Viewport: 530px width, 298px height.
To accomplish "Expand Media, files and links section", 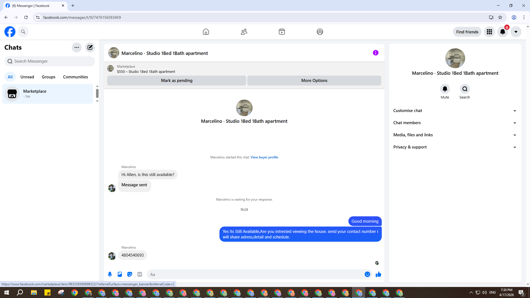I will point(455,135).
